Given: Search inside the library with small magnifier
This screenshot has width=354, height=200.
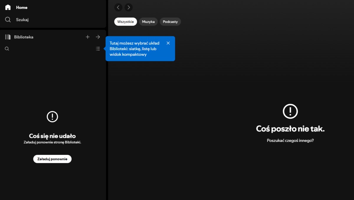Looking at the screenshot, I should (x=7, y=49).
